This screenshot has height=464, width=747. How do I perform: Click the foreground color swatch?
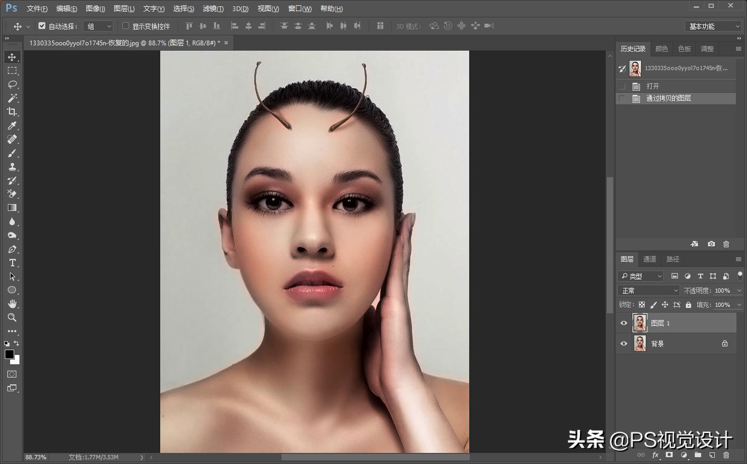click(9, 354)
